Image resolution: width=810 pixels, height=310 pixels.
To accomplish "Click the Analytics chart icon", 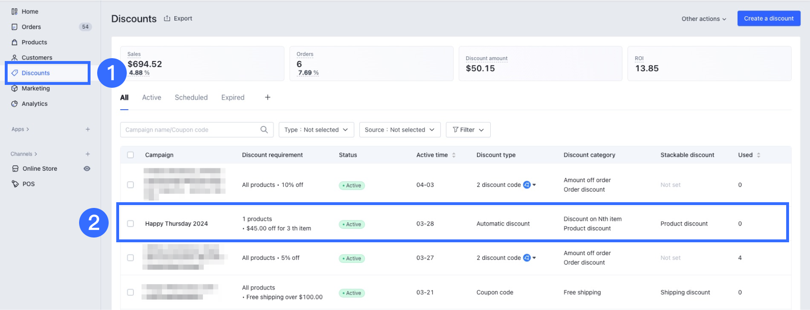I will (14, 103).
